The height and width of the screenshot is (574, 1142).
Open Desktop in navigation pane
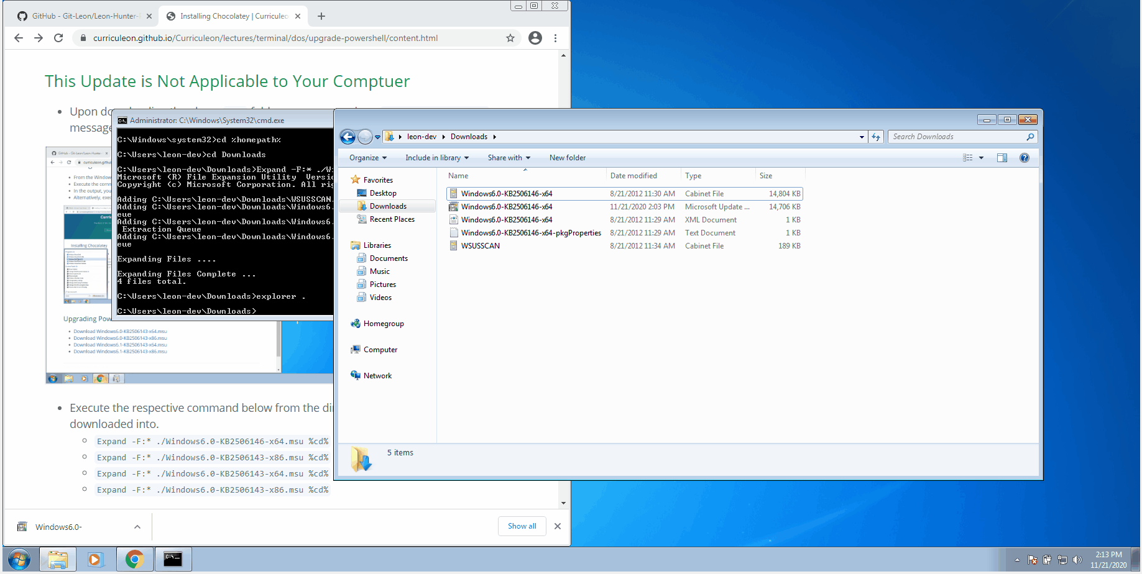click(x=382, y=193)
